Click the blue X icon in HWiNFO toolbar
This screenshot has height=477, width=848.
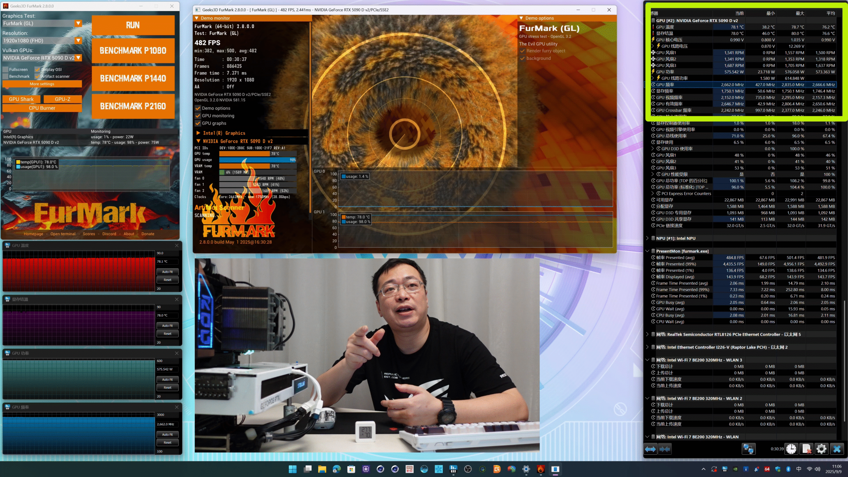coord(837,449)
